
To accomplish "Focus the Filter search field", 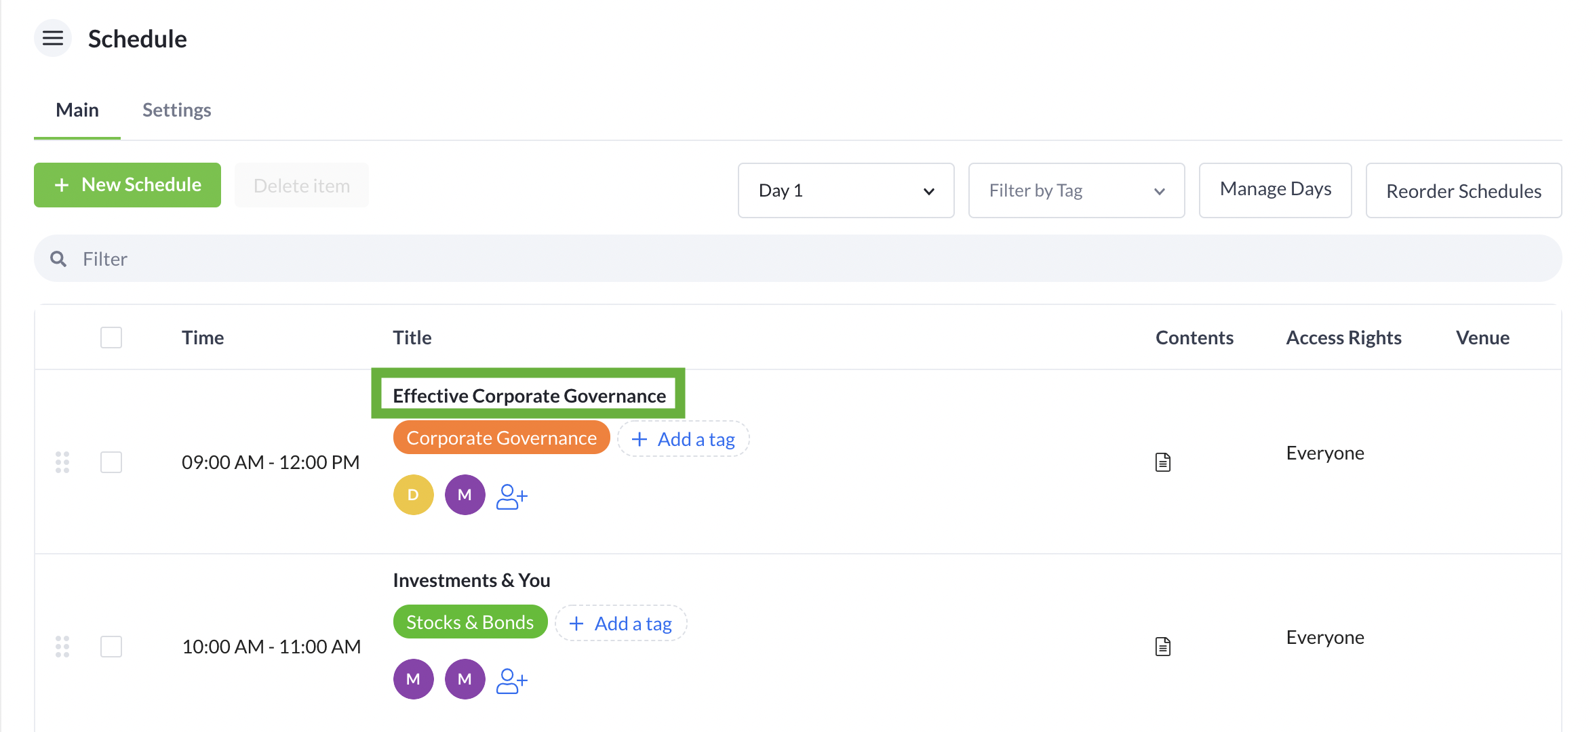I will [x=797, y=259].
